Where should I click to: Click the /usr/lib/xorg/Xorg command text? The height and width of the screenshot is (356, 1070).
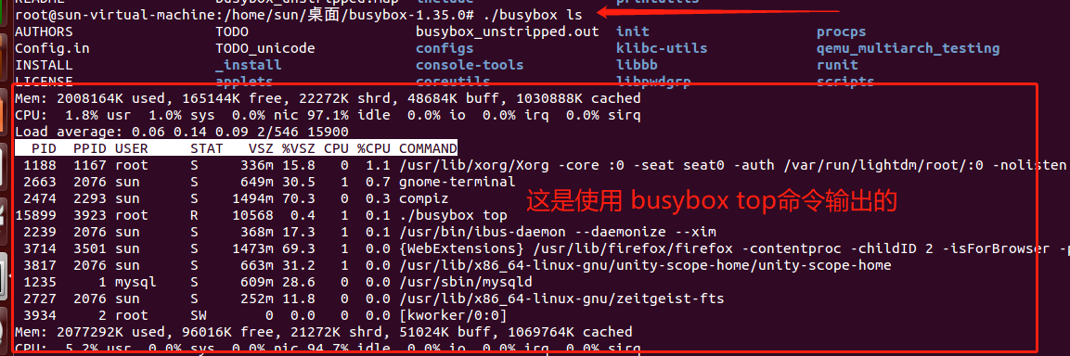pos(473,165)
